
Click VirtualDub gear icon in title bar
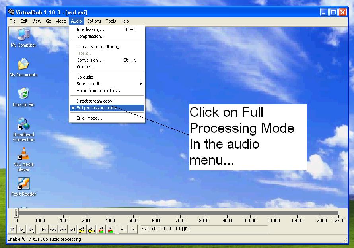point(11,12)
